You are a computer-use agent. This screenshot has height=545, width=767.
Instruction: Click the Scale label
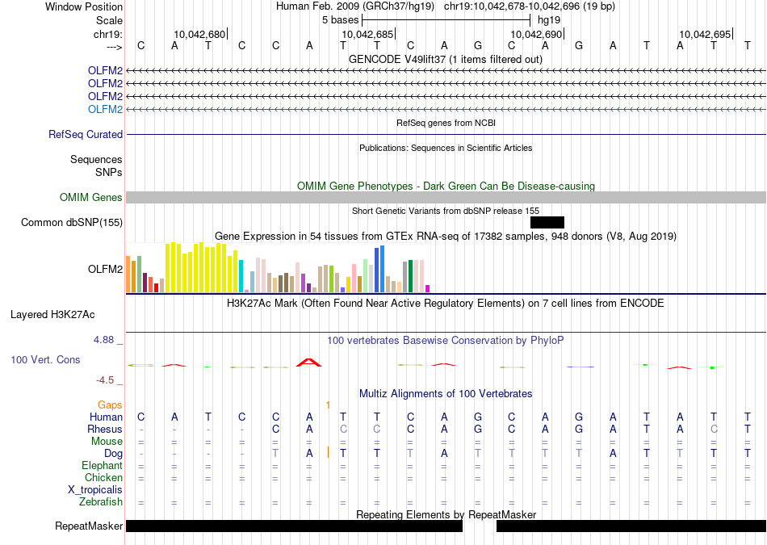(109, 20)
